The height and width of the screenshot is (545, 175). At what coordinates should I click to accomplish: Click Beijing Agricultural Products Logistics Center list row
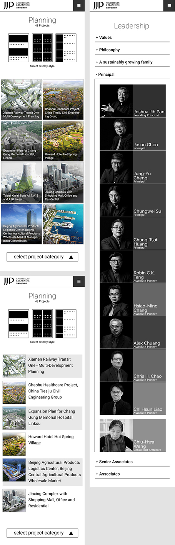(42, 472)
